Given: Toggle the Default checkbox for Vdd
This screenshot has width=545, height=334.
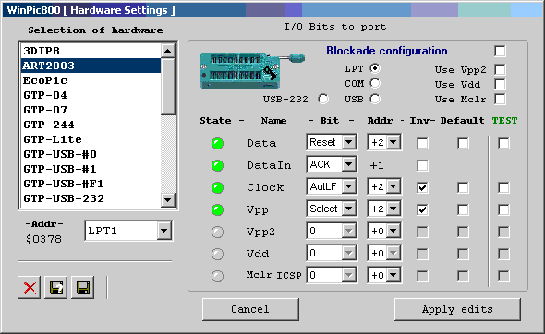Looking at the screenshot, I should click(463, 254).
